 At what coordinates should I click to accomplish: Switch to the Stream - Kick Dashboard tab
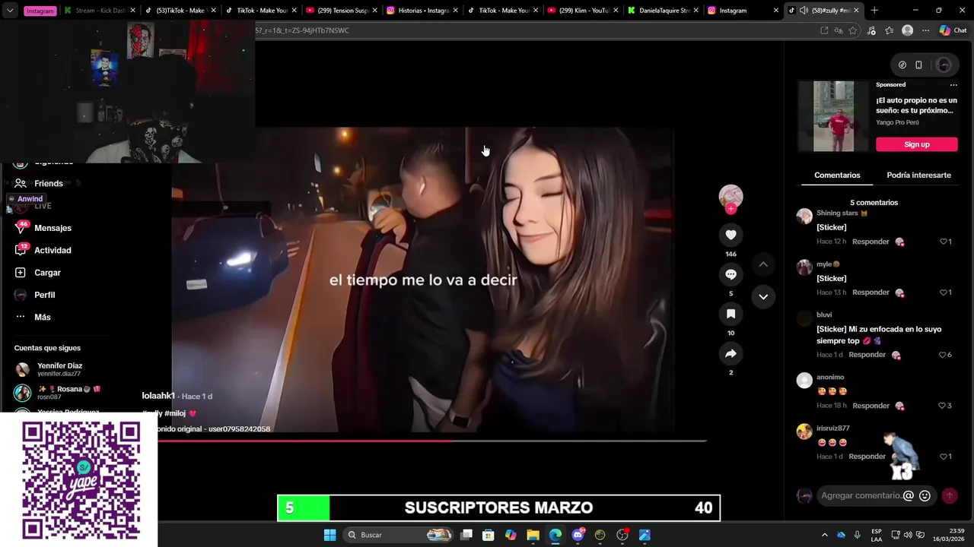click(x=99, y=11)
